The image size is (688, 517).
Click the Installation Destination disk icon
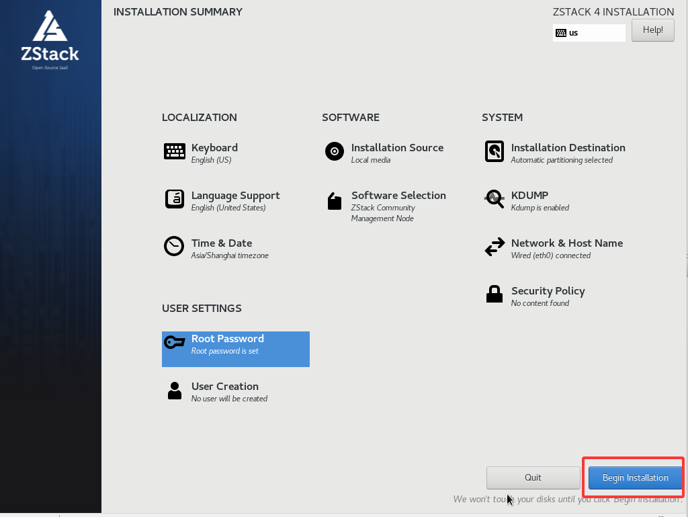tap(494, 151)
